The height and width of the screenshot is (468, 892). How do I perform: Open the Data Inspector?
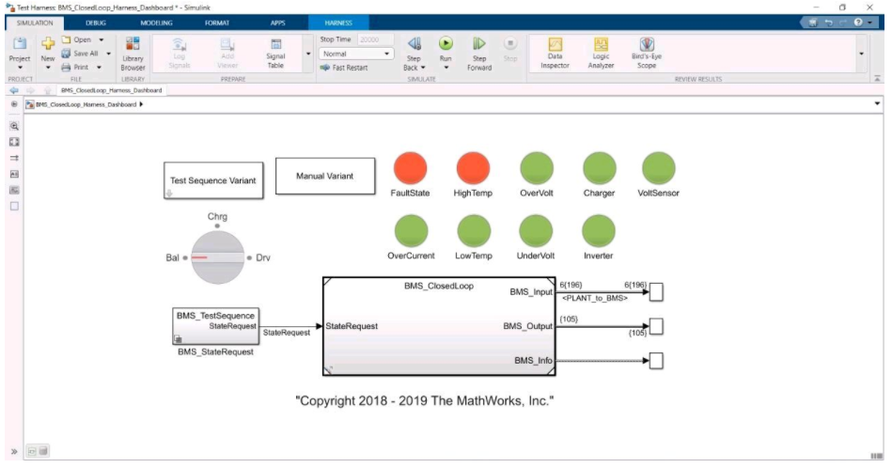coord(555,54)
